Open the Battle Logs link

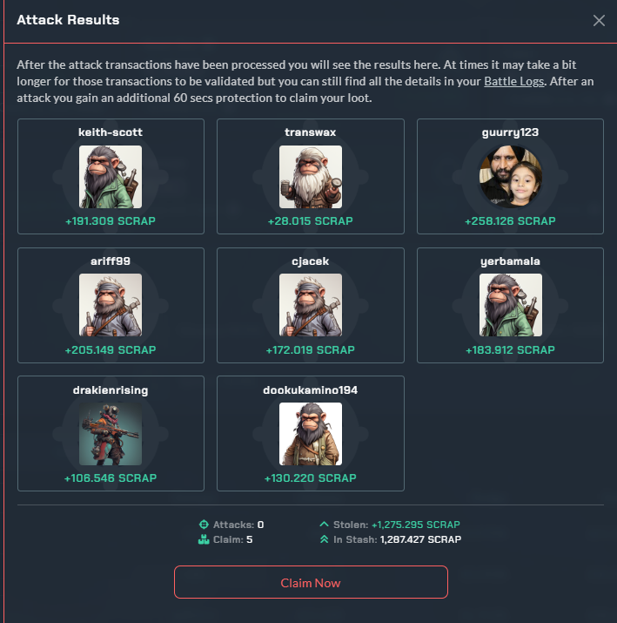click(513, 81)
